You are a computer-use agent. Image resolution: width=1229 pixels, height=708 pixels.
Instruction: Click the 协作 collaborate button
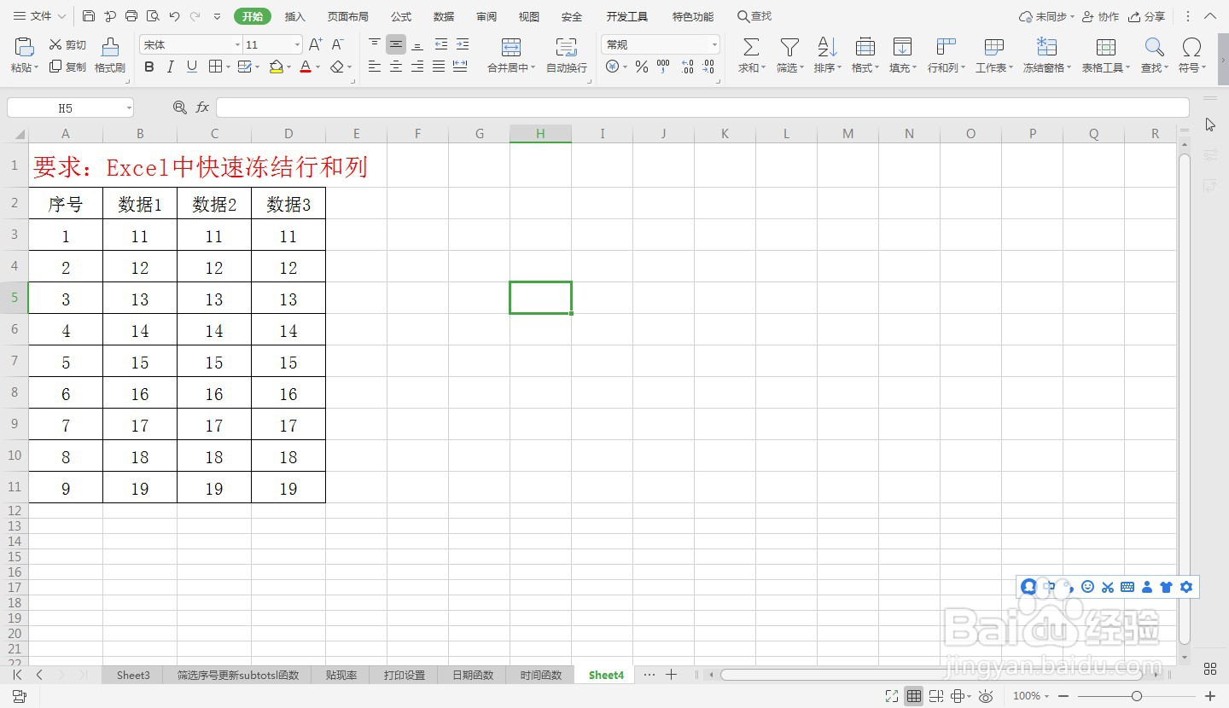pos(1100,16)
